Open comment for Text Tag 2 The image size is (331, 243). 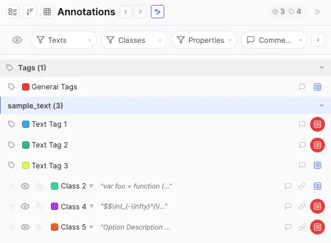click(x=302, y=145)
